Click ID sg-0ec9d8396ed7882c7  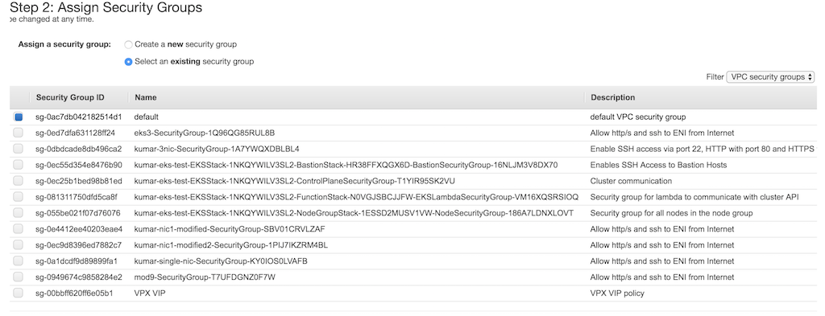(x=78, y=245)
